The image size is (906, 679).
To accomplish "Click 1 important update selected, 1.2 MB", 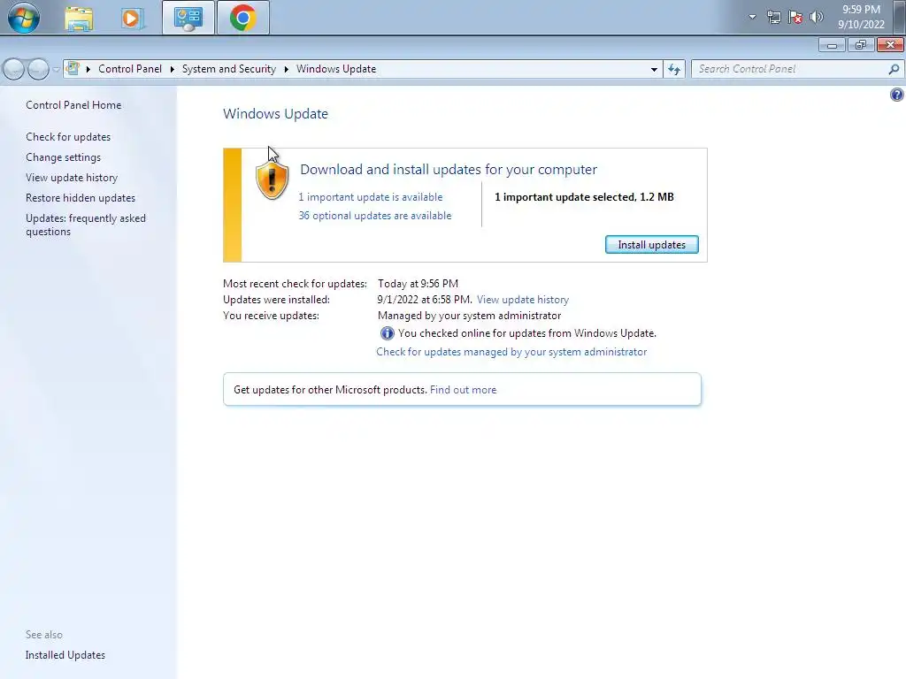I will 584,197.
